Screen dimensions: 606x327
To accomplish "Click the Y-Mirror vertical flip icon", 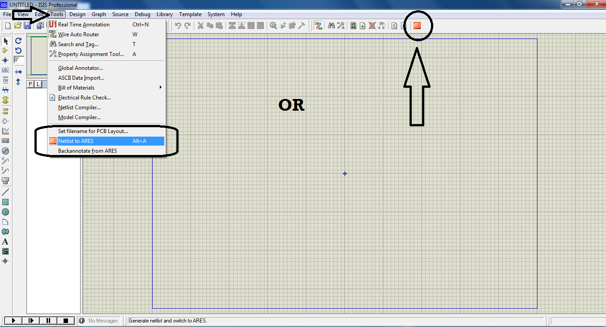I will point(18,82).
